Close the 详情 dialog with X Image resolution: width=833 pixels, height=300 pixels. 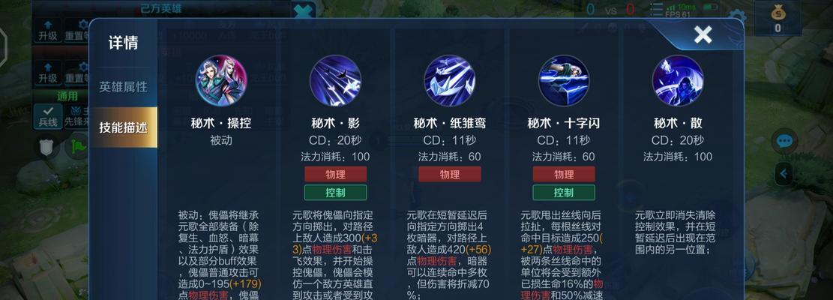click(703, 35)
